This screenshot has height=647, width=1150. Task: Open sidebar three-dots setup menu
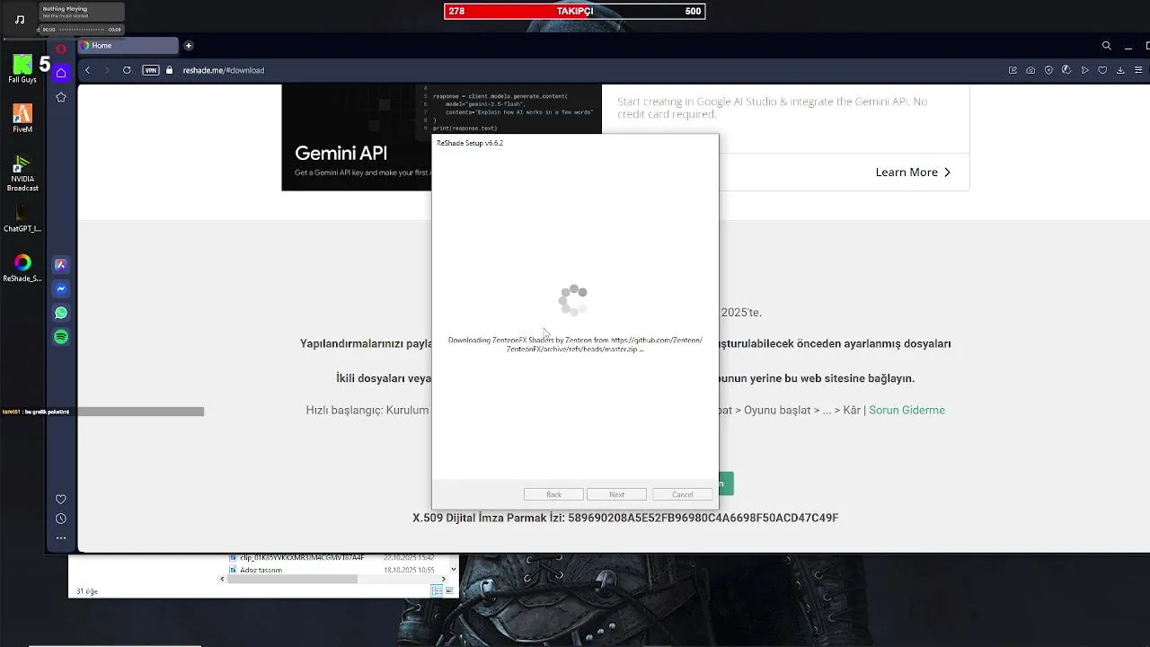click(x=61, y=538)
